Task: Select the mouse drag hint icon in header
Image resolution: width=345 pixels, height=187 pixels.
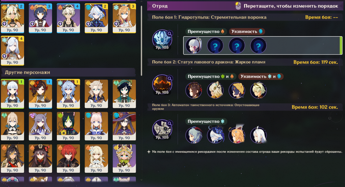Action: [238, 6]
